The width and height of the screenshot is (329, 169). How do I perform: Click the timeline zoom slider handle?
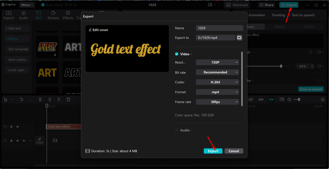299,99
